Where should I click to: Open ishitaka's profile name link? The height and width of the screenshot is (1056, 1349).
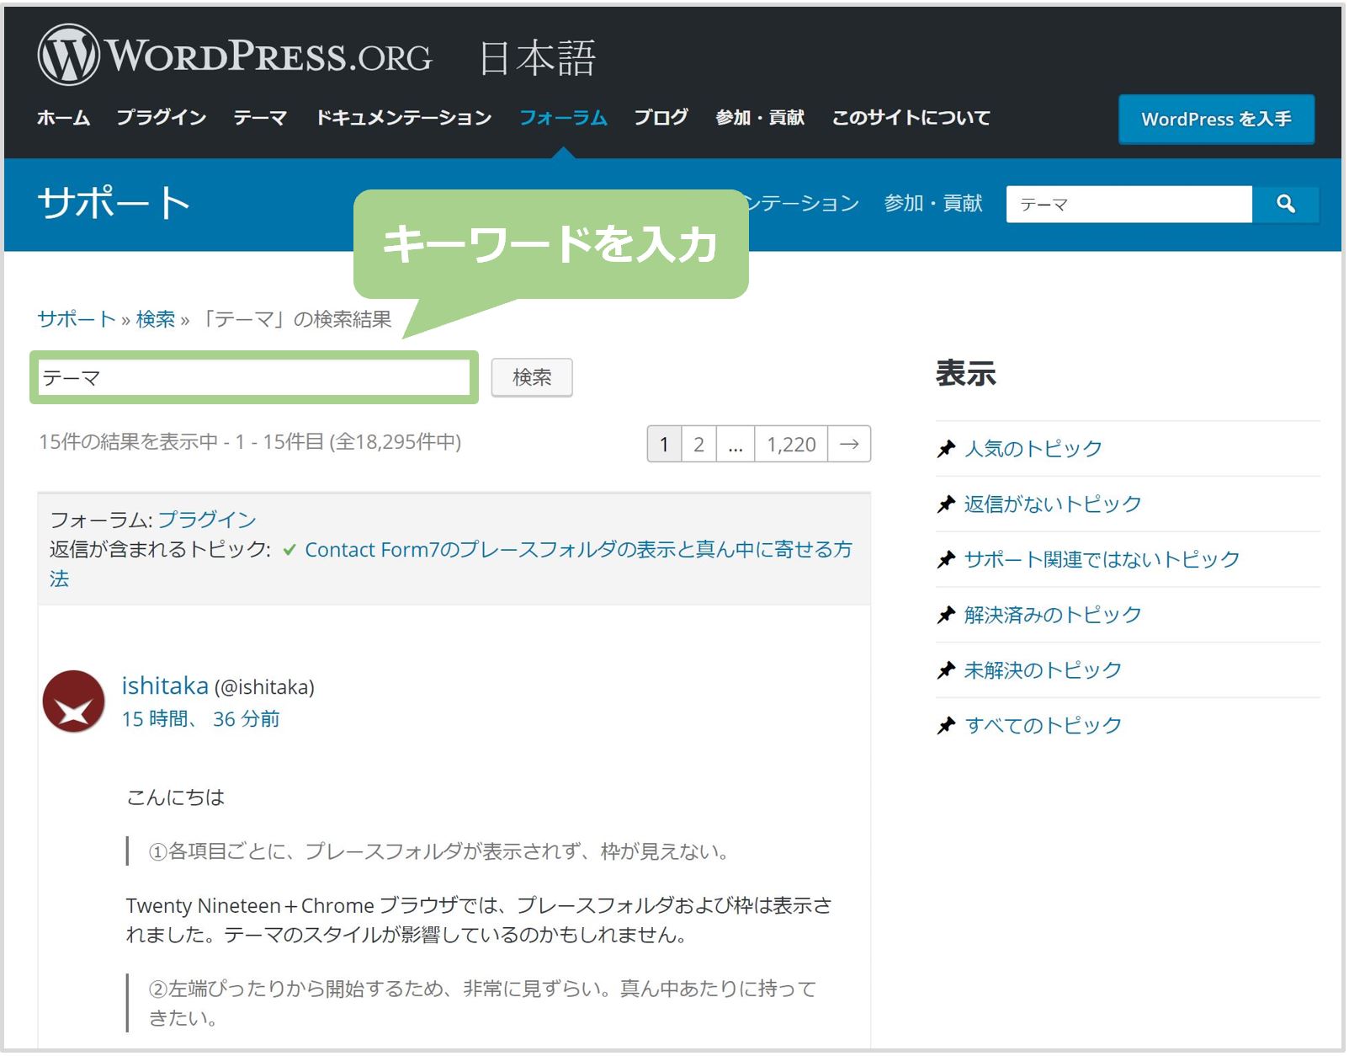pyautogui.click(x=165, y=686)
